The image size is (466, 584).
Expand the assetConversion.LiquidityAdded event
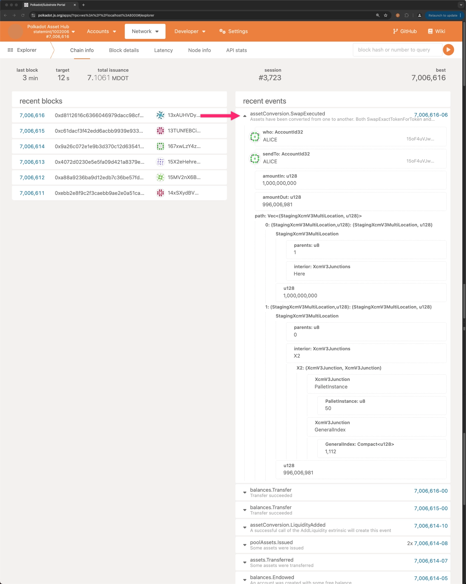click(x=245, y=527)
